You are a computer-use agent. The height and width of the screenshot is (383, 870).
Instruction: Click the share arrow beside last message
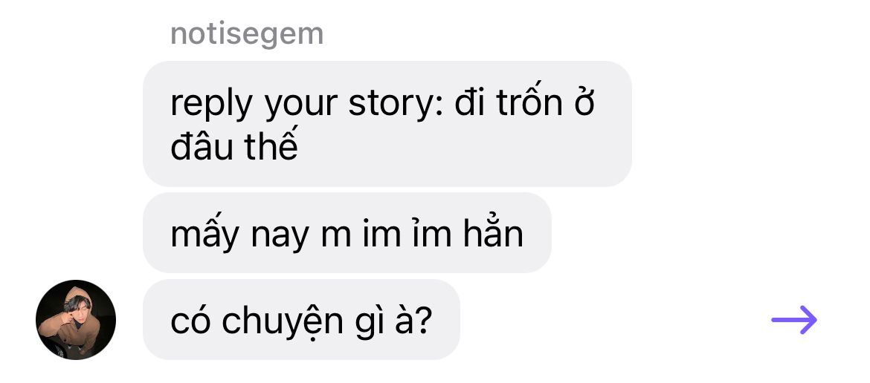click(x=794, y=320)
